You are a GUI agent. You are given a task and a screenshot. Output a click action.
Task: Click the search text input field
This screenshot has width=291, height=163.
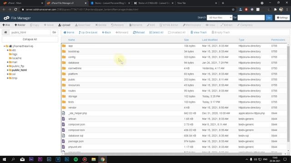pos(251,18)
